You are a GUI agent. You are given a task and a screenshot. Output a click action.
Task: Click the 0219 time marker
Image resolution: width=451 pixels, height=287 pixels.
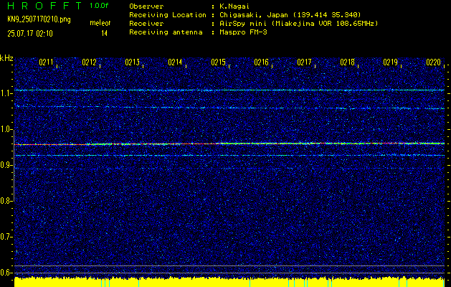[x=390, y=62]
